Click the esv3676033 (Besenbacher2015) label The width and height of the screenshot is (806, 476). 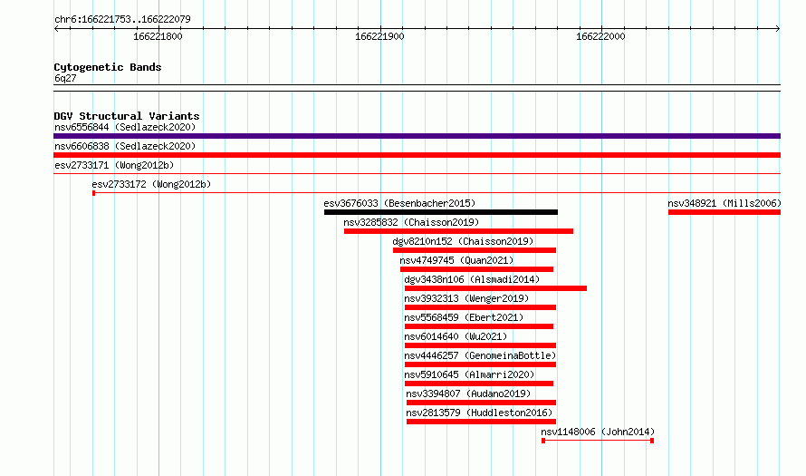tap(399, 203)
